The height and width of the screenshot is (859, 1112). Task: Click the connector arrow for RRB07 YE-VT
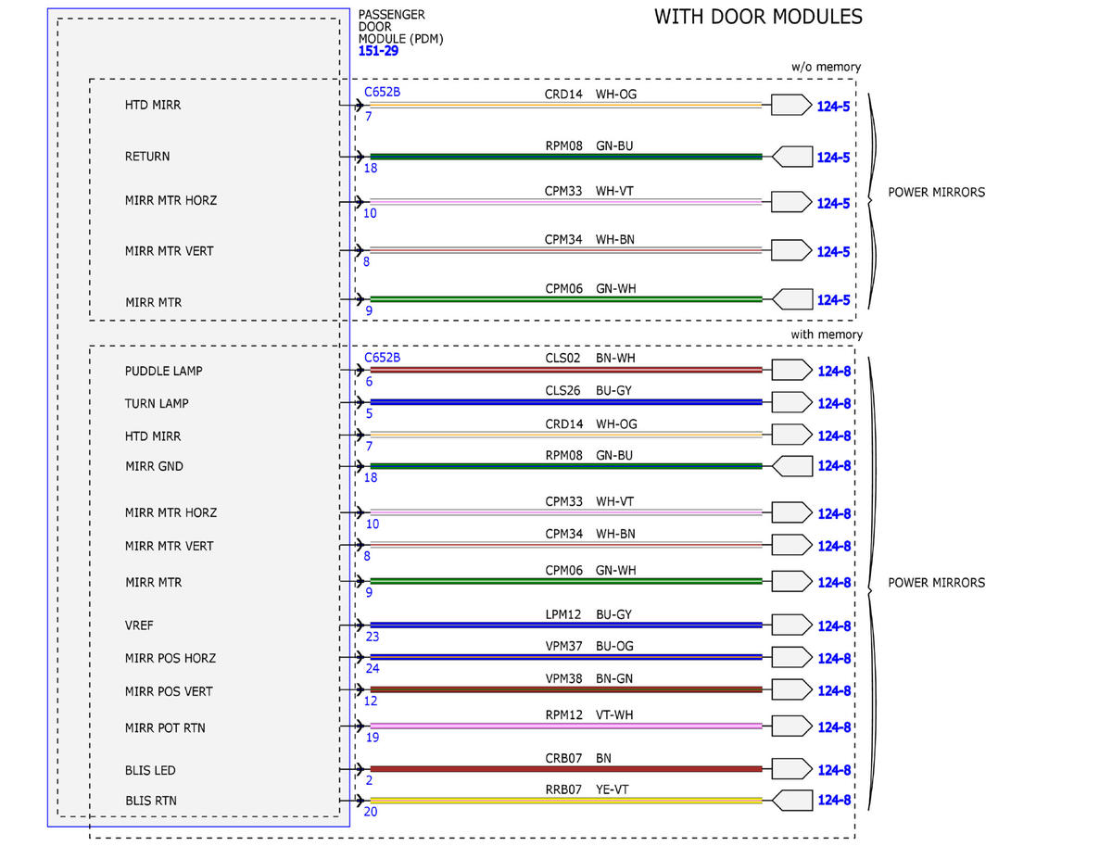point(791,800)
